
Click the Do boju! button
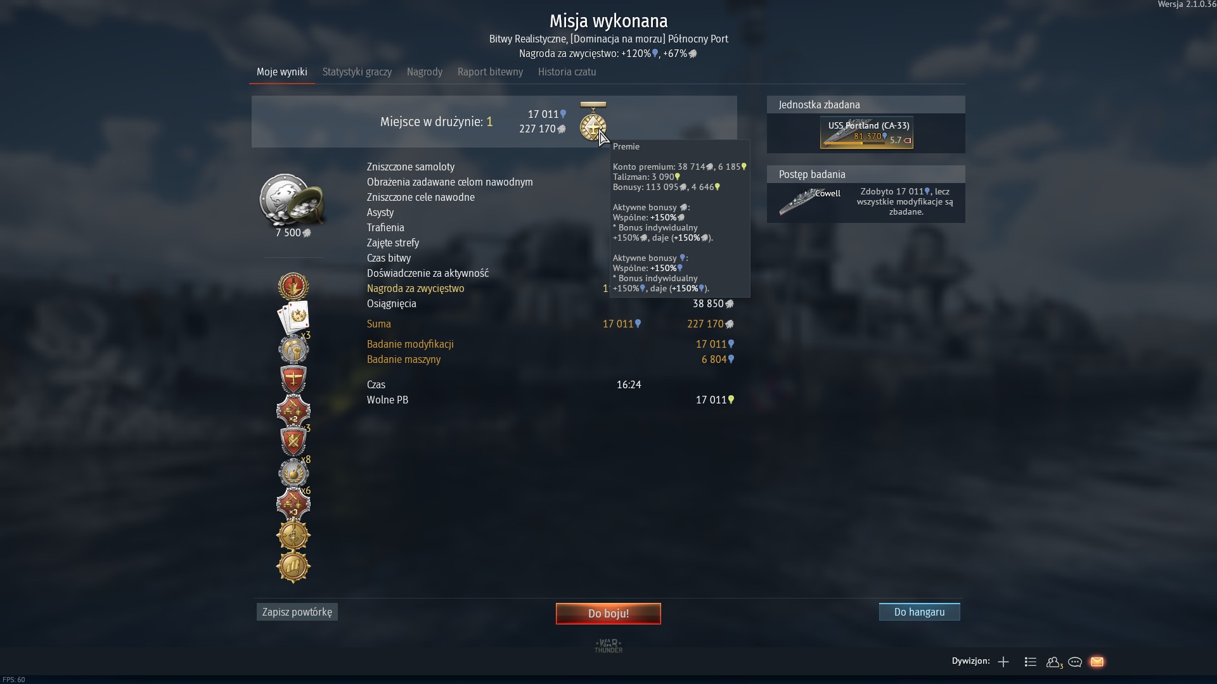[x=608, y=613]
